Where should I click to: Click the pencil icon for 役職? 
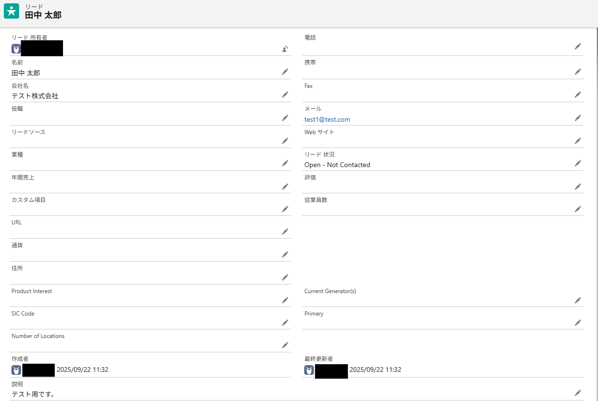point(285,118)
